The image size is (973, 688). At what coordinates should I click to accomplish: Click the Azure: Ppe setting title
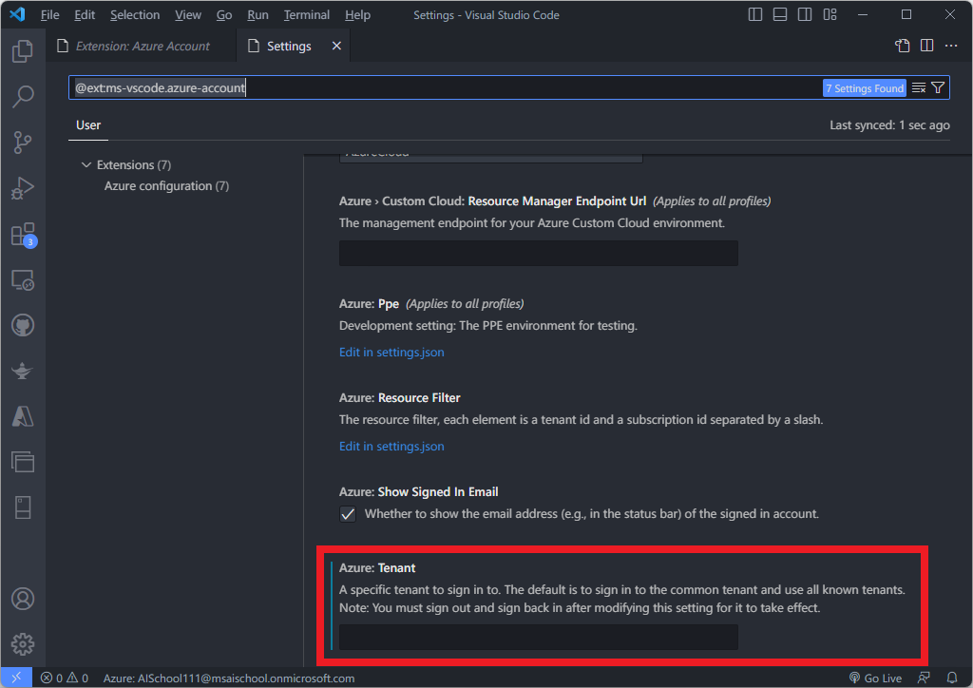click(x=369, y=304)
